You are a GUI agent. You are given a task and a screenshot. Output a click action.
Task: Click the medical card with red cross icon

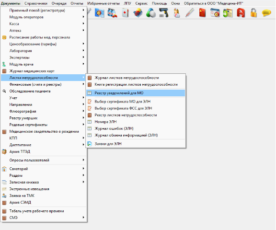tap(125, 13)
